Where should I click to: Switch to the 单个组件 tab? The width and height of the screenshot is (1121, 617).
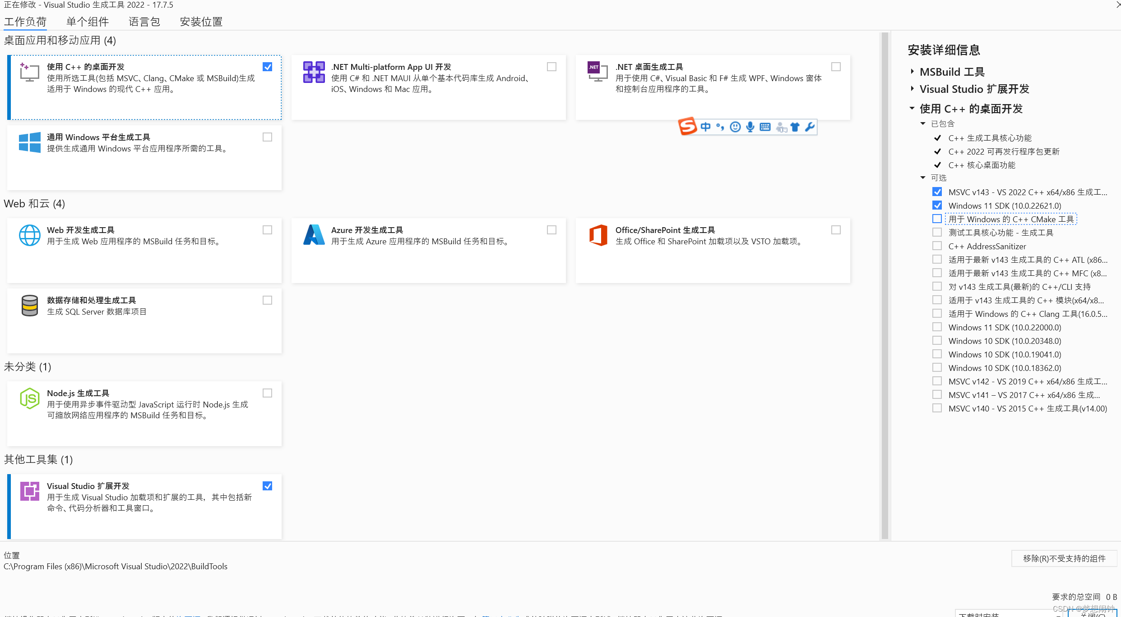pyautogui.click(x=88, y=21)
